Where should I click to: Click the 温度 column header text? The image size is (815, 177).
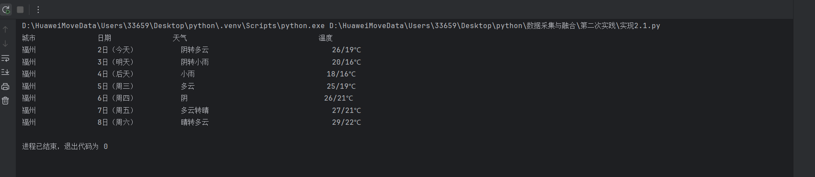[325, 38]
